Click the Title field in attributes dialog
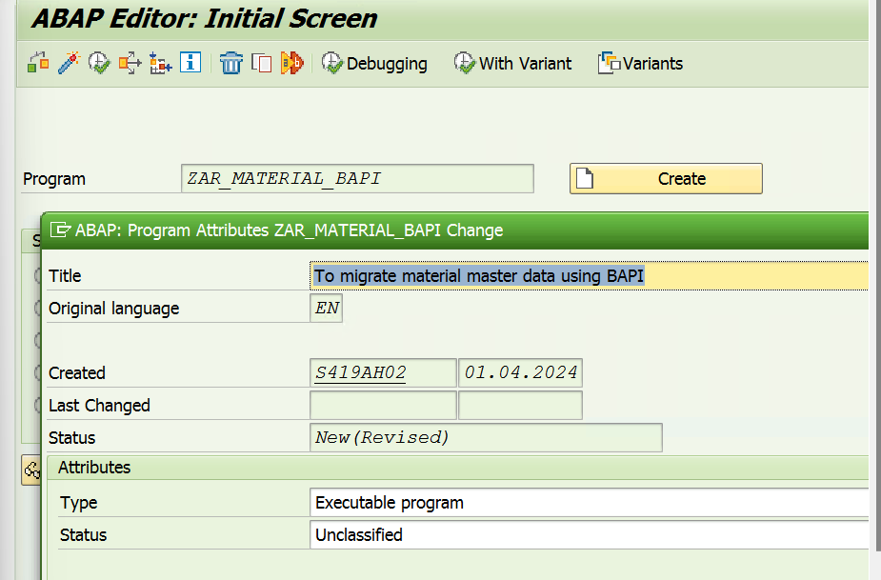Screen dimensions: 881x580 pyautogui.click(x=589, y=276)
